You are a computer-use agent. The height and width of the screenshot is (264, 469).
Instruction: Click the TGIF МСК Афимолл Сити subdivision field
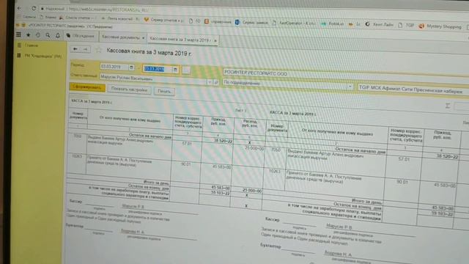coord(413,89)
